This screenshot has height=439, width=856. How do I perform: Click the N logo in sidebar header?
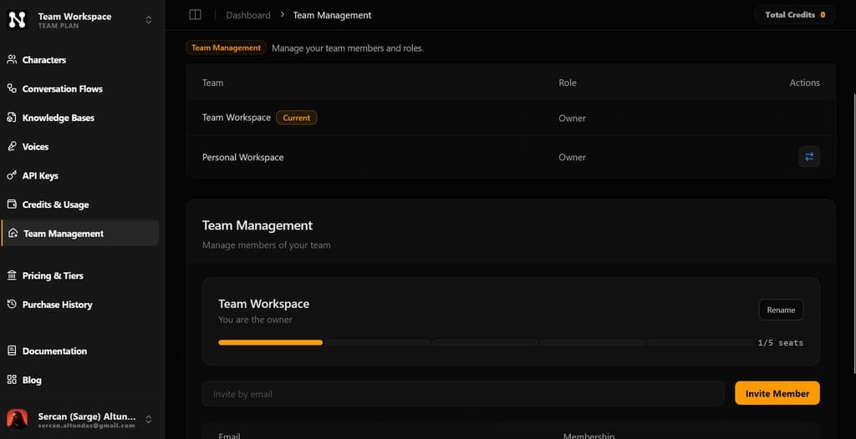pyautogui.click(x=17, y=20)
